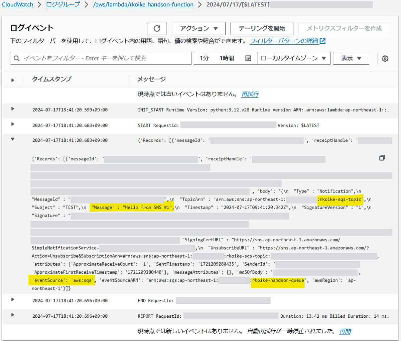Click the ログイベント heading

tap(32, 28)
